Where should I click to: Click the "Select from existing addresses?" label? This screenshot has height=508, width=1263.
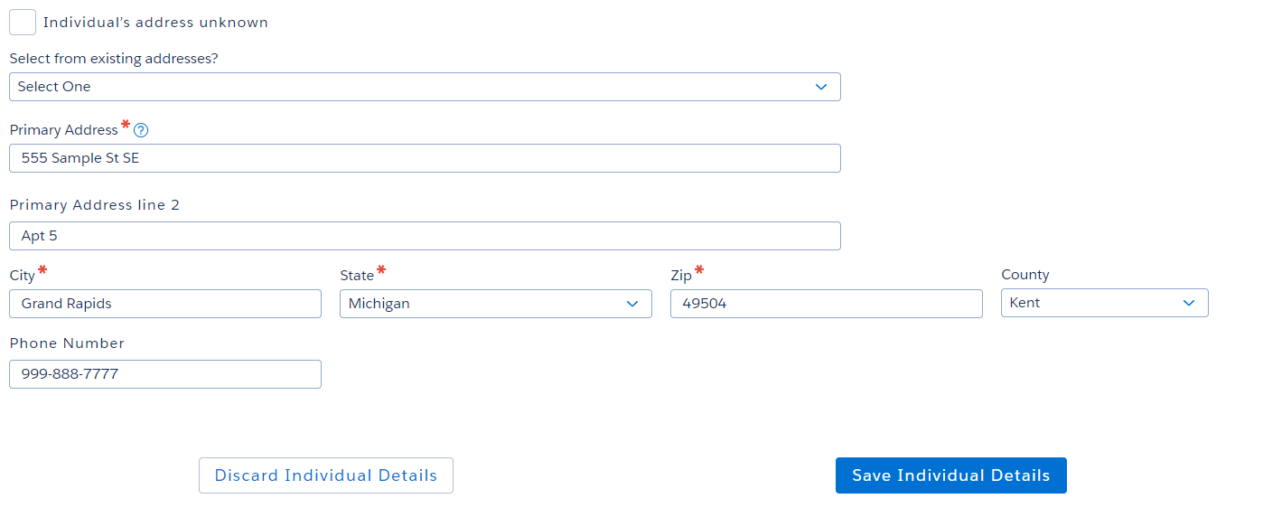(114, 59)
